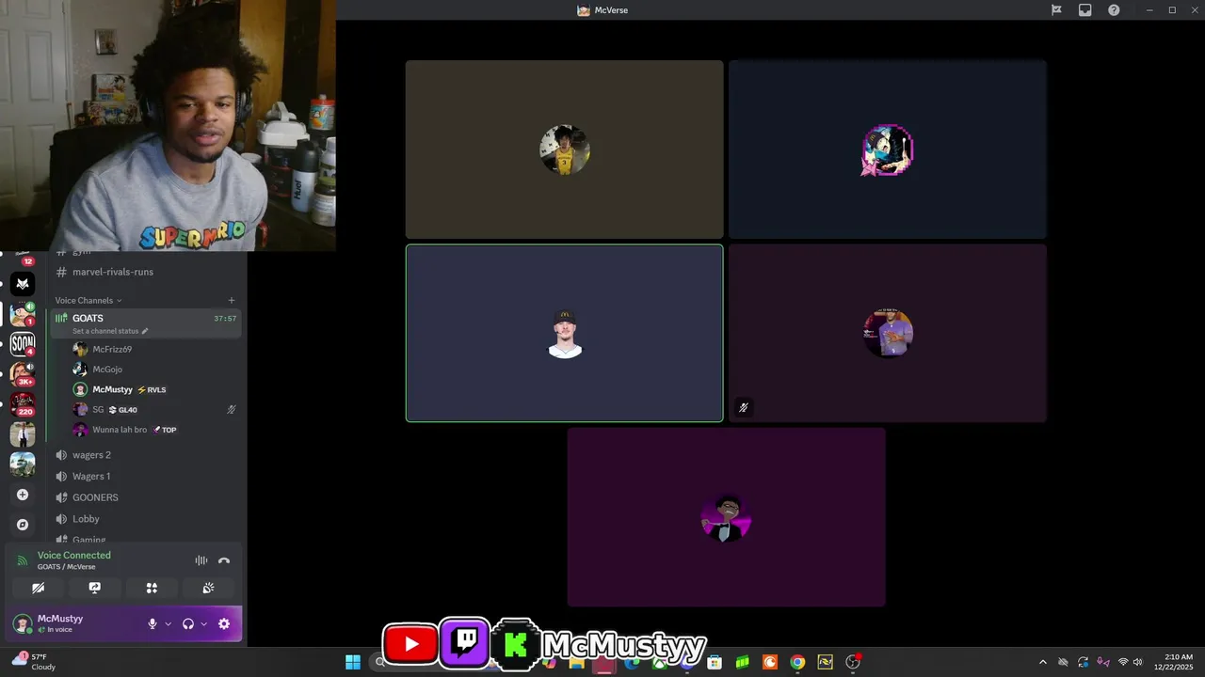Select the wolf logo server icon

click(23, 283)
